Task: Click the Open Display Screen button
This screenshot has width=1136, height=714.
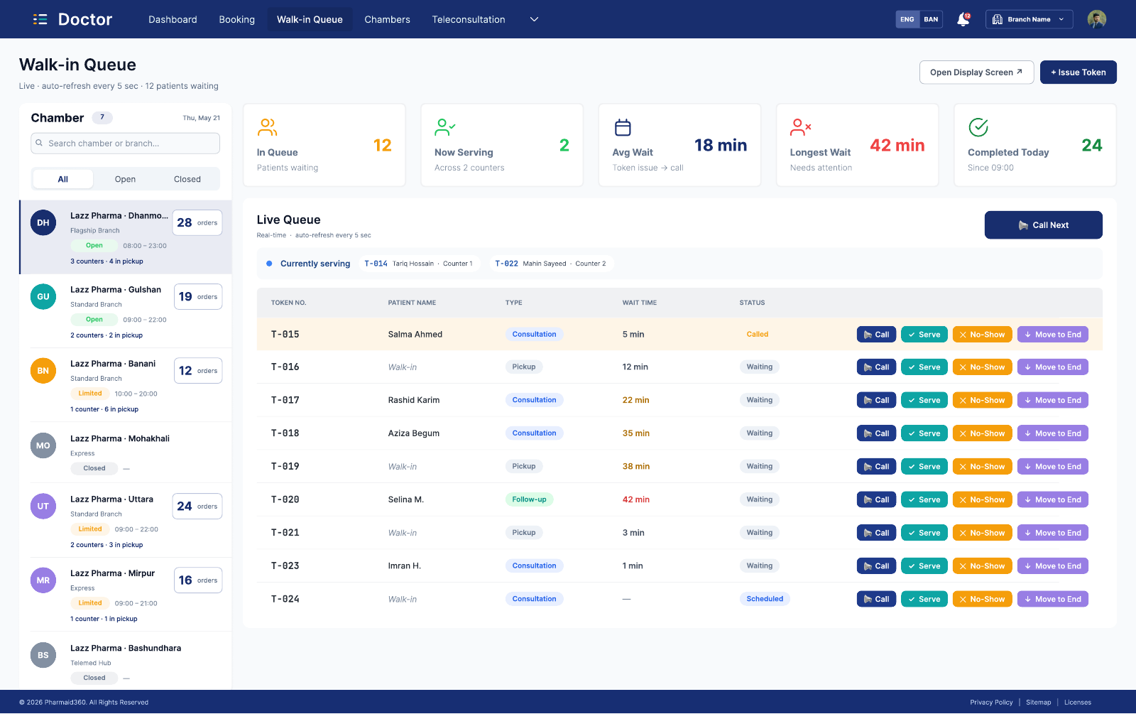Action: coord(976,72)
